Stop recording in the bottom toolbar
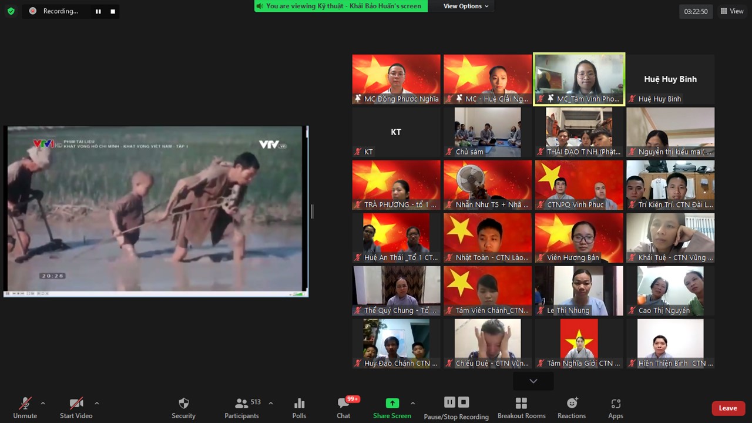The width and height of the screenshot is (752, 423). [464, 402]
